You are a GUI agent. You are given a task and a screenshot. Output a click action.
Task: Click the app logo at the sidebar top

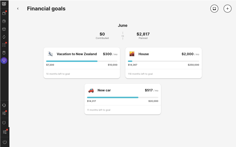[4, 4]
